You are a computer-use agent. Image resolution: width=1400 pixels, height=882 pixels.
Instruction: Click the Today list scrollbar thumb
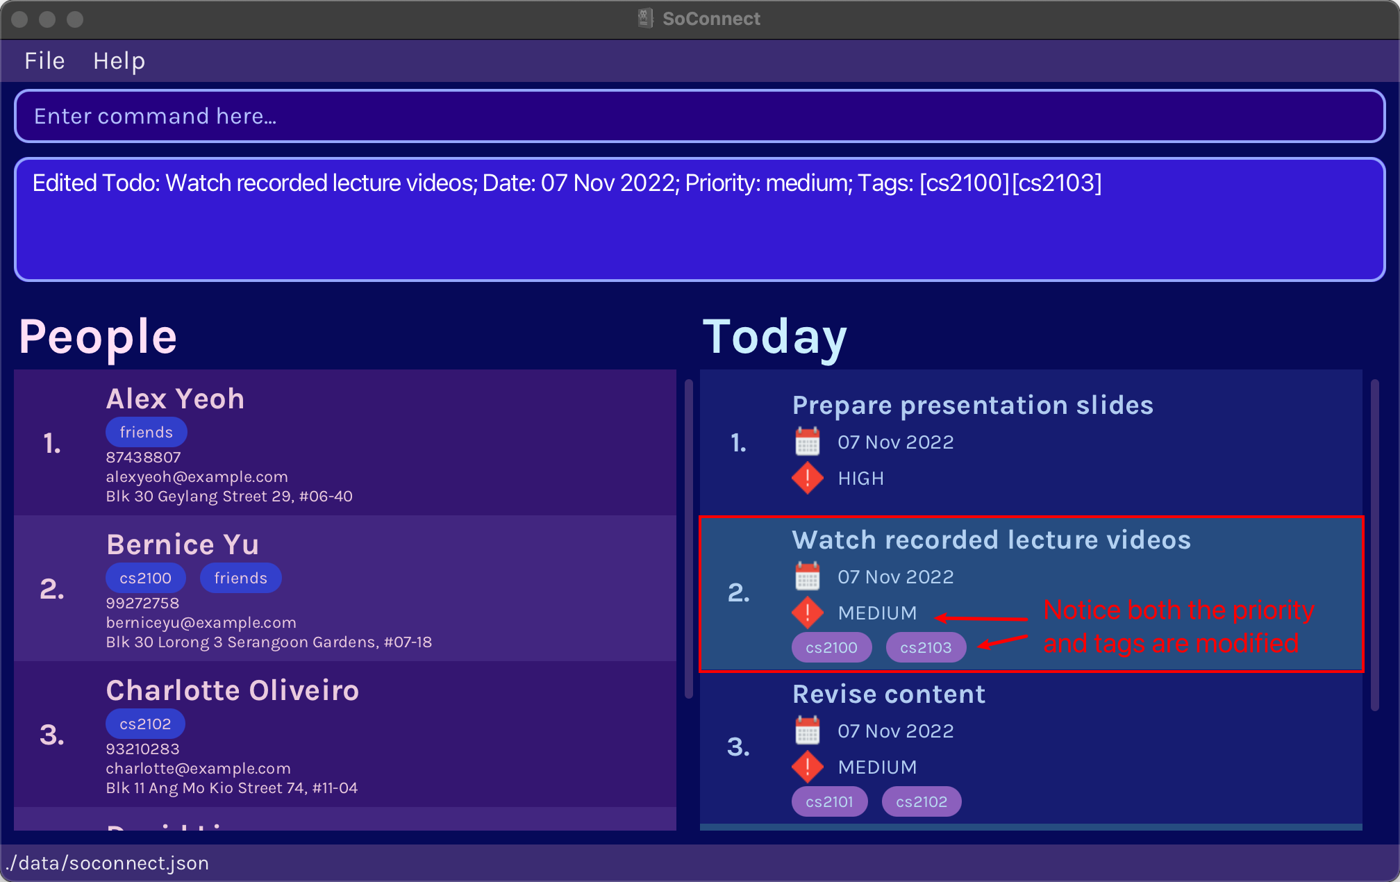(x=1374, y=544)
